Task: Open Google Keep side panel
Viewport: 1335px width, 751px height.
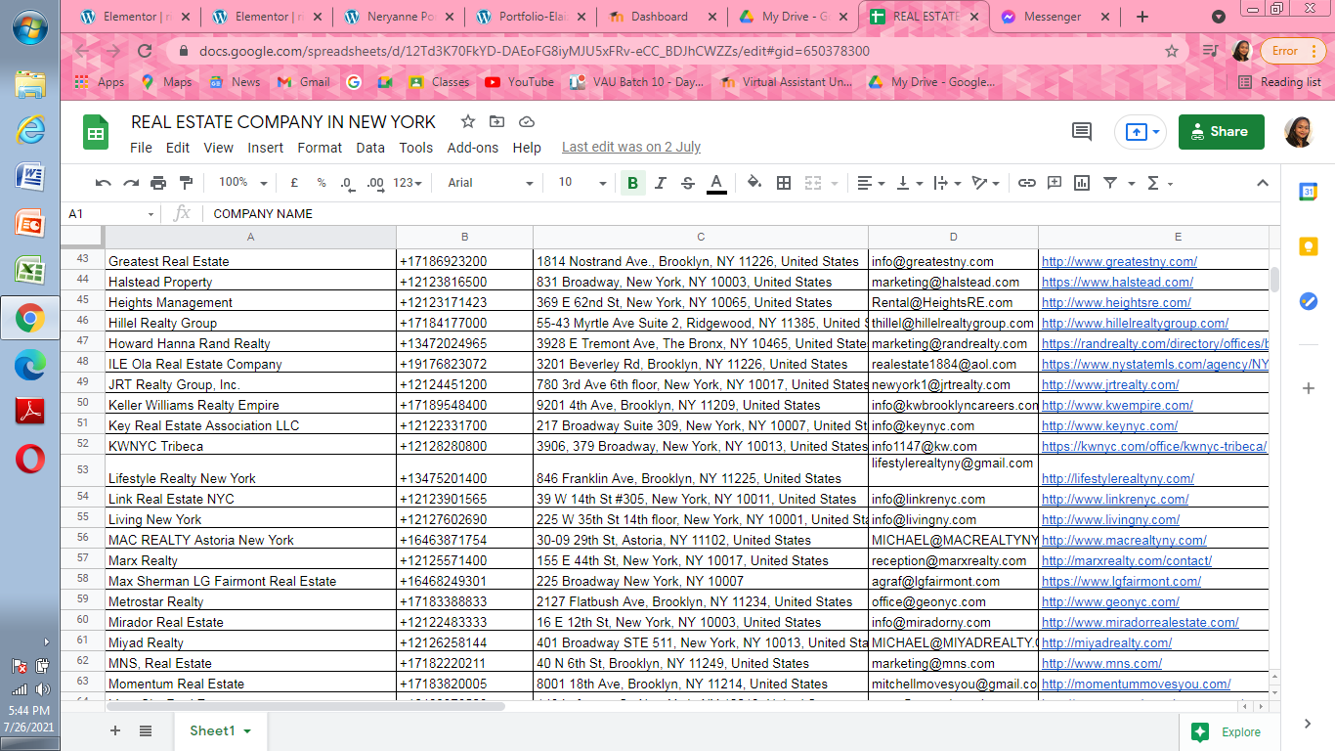Action: (1308, 247)
